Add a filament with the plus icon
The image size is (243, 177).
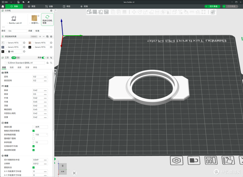pos(40,36)
